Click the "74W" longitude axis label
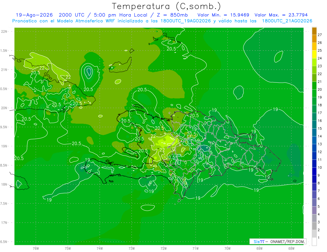This screenshot has width=327, height=252. tap(100, 248)
